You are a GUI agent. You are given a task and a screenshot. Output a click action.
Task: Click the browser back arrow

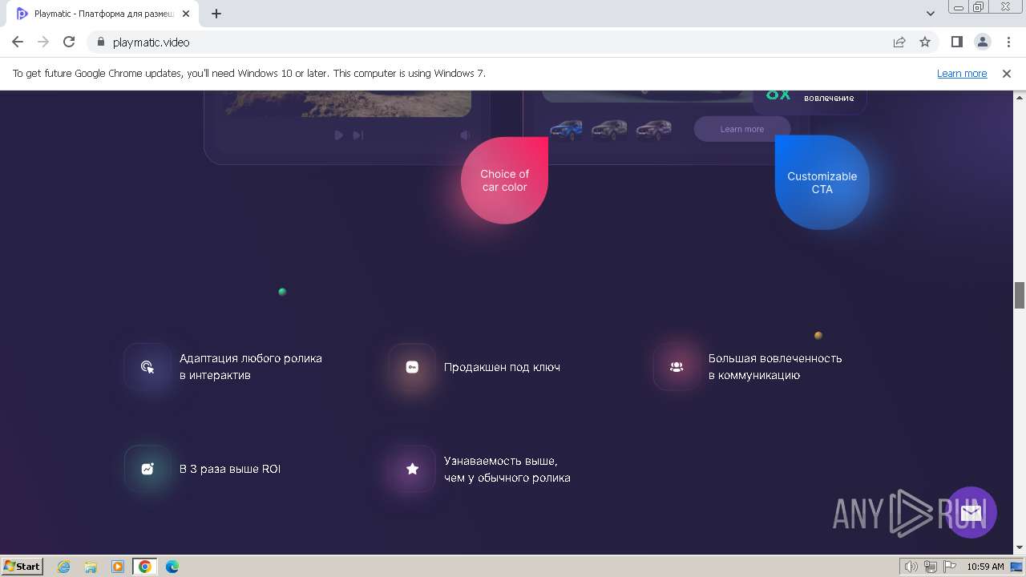pos(18,42)
